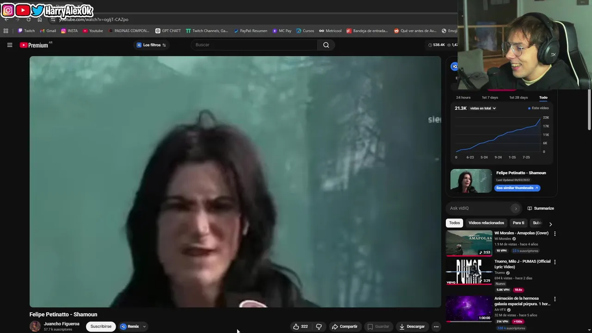
Task: Open the PayPal: Resumen bookmark
Action: click(250, 31)
